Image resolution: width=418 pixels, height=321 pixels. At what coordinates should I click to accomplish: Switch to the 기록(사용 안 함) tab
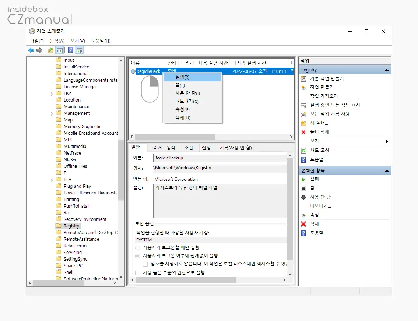[x=235, y=148]
